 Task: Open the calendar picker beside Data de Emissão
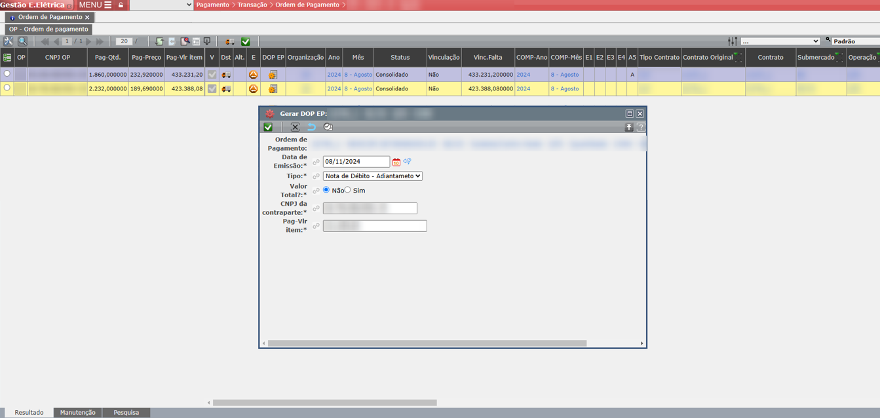(x=396, y=162)
